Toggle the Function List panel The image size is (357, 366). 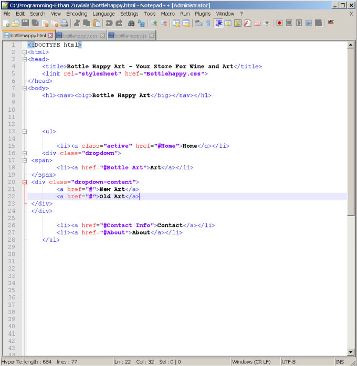coord(247,23)
